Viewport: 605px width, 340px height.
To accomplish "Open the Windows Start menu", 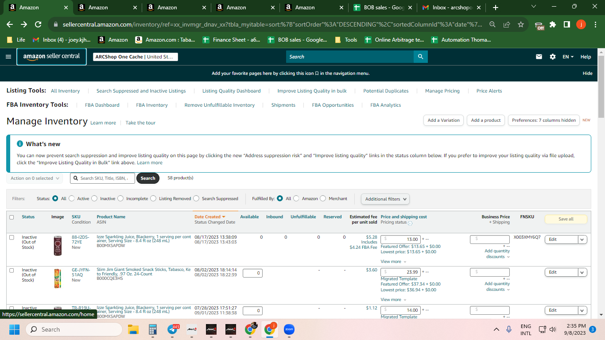I will point(15,329).
